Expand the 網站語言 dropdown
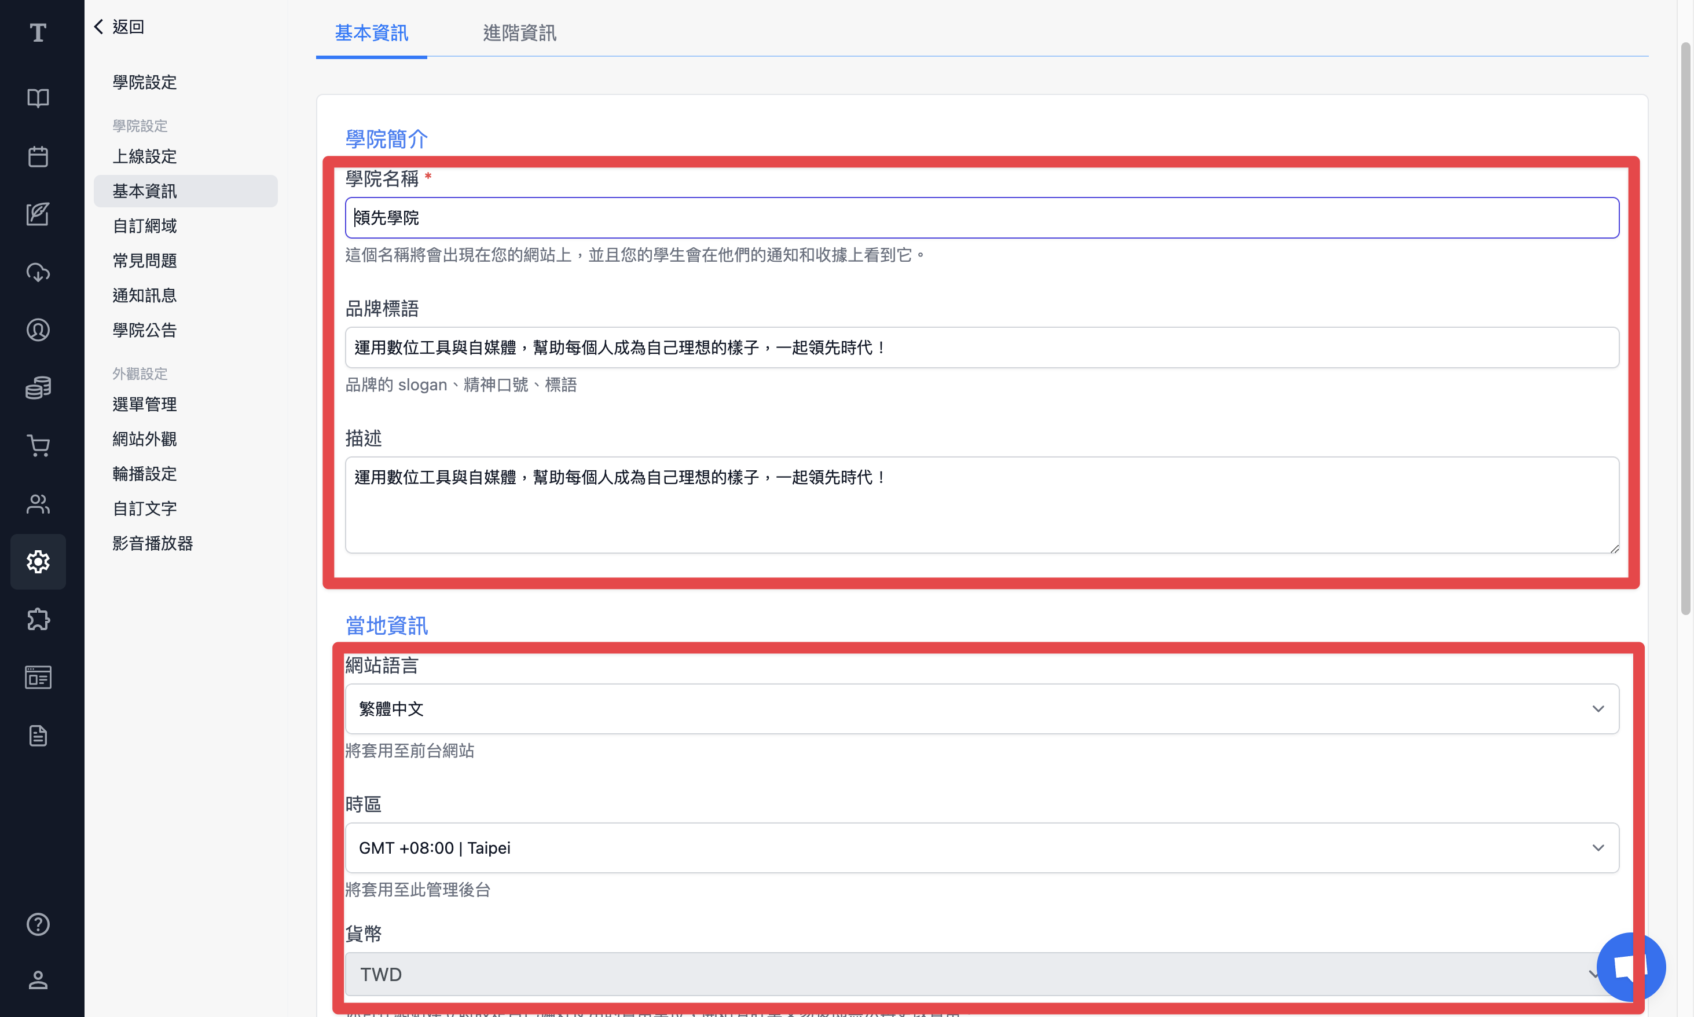The width and height of the screenshot is (1694, 1017). (x=981, y=709)
